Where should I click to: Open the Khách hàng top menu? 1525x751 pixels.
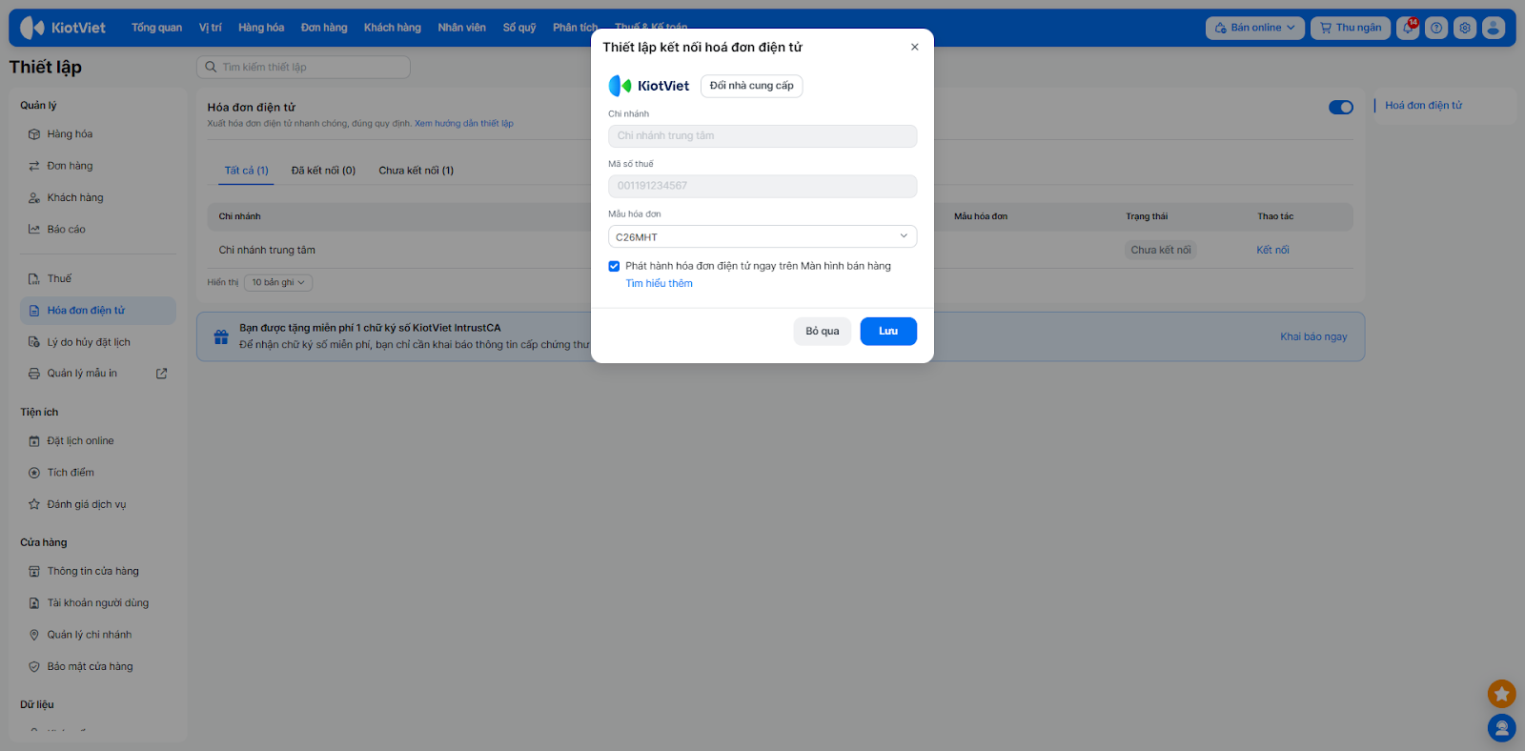[392, 28]
